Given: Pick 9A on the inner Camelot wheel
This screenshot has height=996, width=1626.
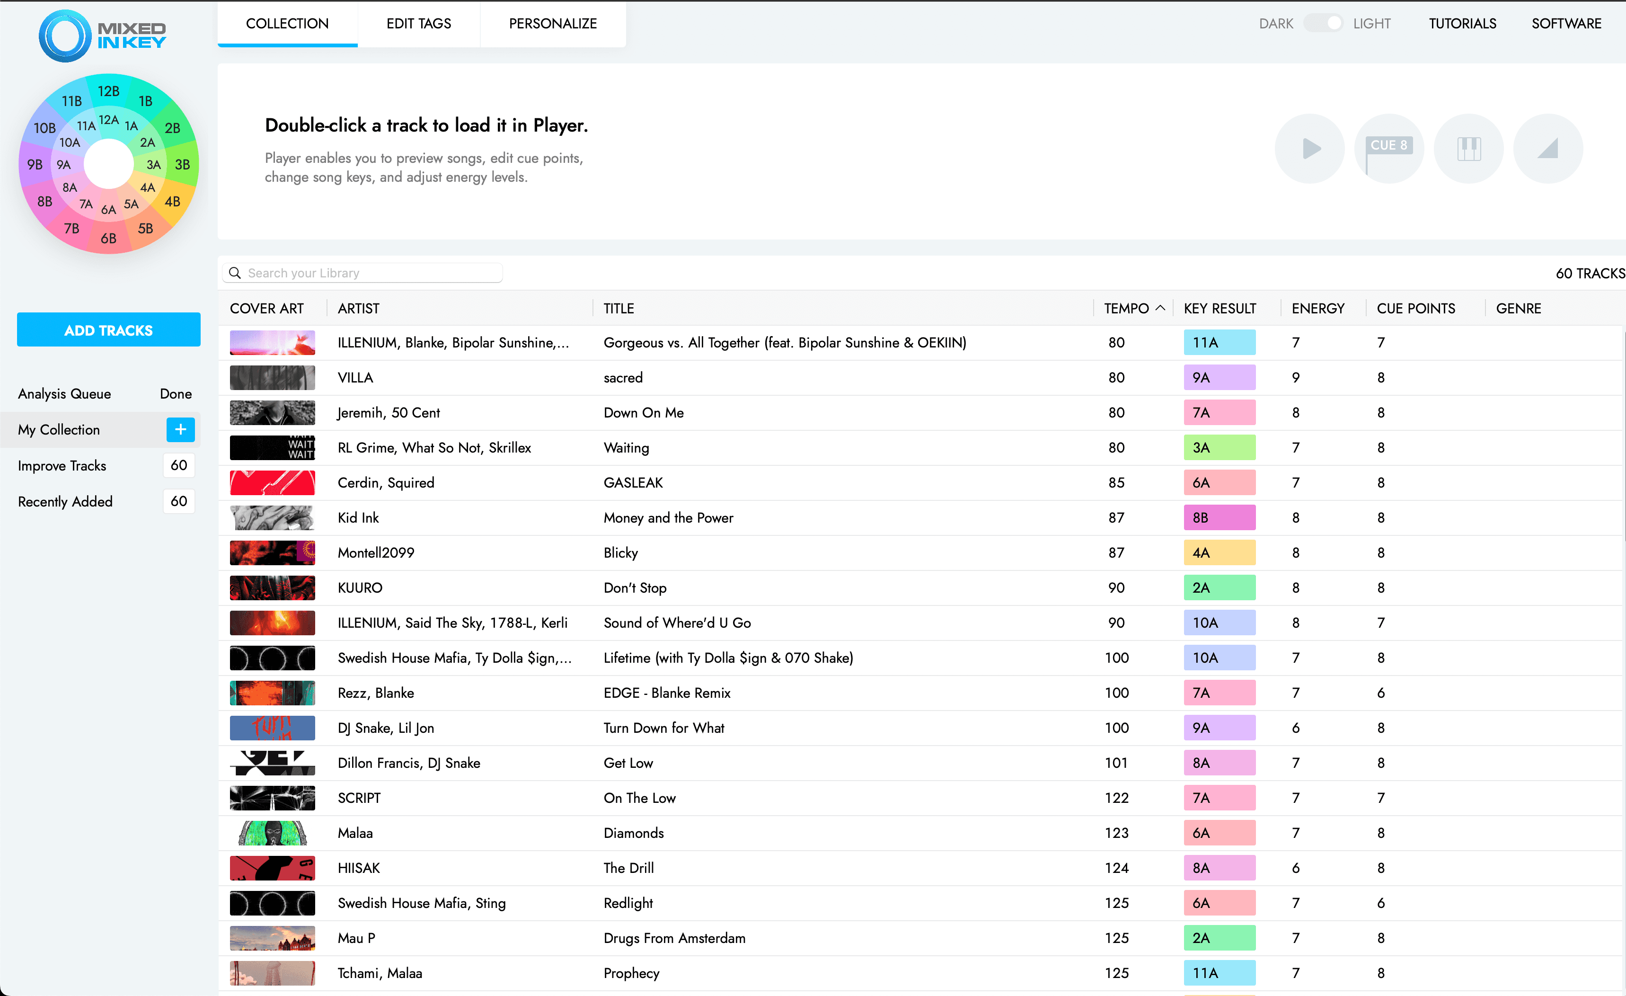Looking at the screenshot, I should coord(63,165).
